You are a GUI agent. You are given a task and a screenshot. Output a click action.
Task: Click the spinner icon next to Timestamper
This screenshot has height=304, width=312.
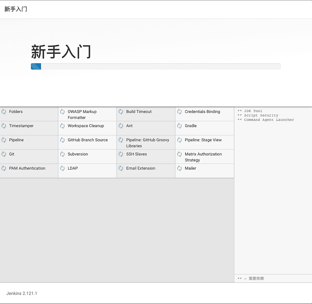[x=4, y=126]
